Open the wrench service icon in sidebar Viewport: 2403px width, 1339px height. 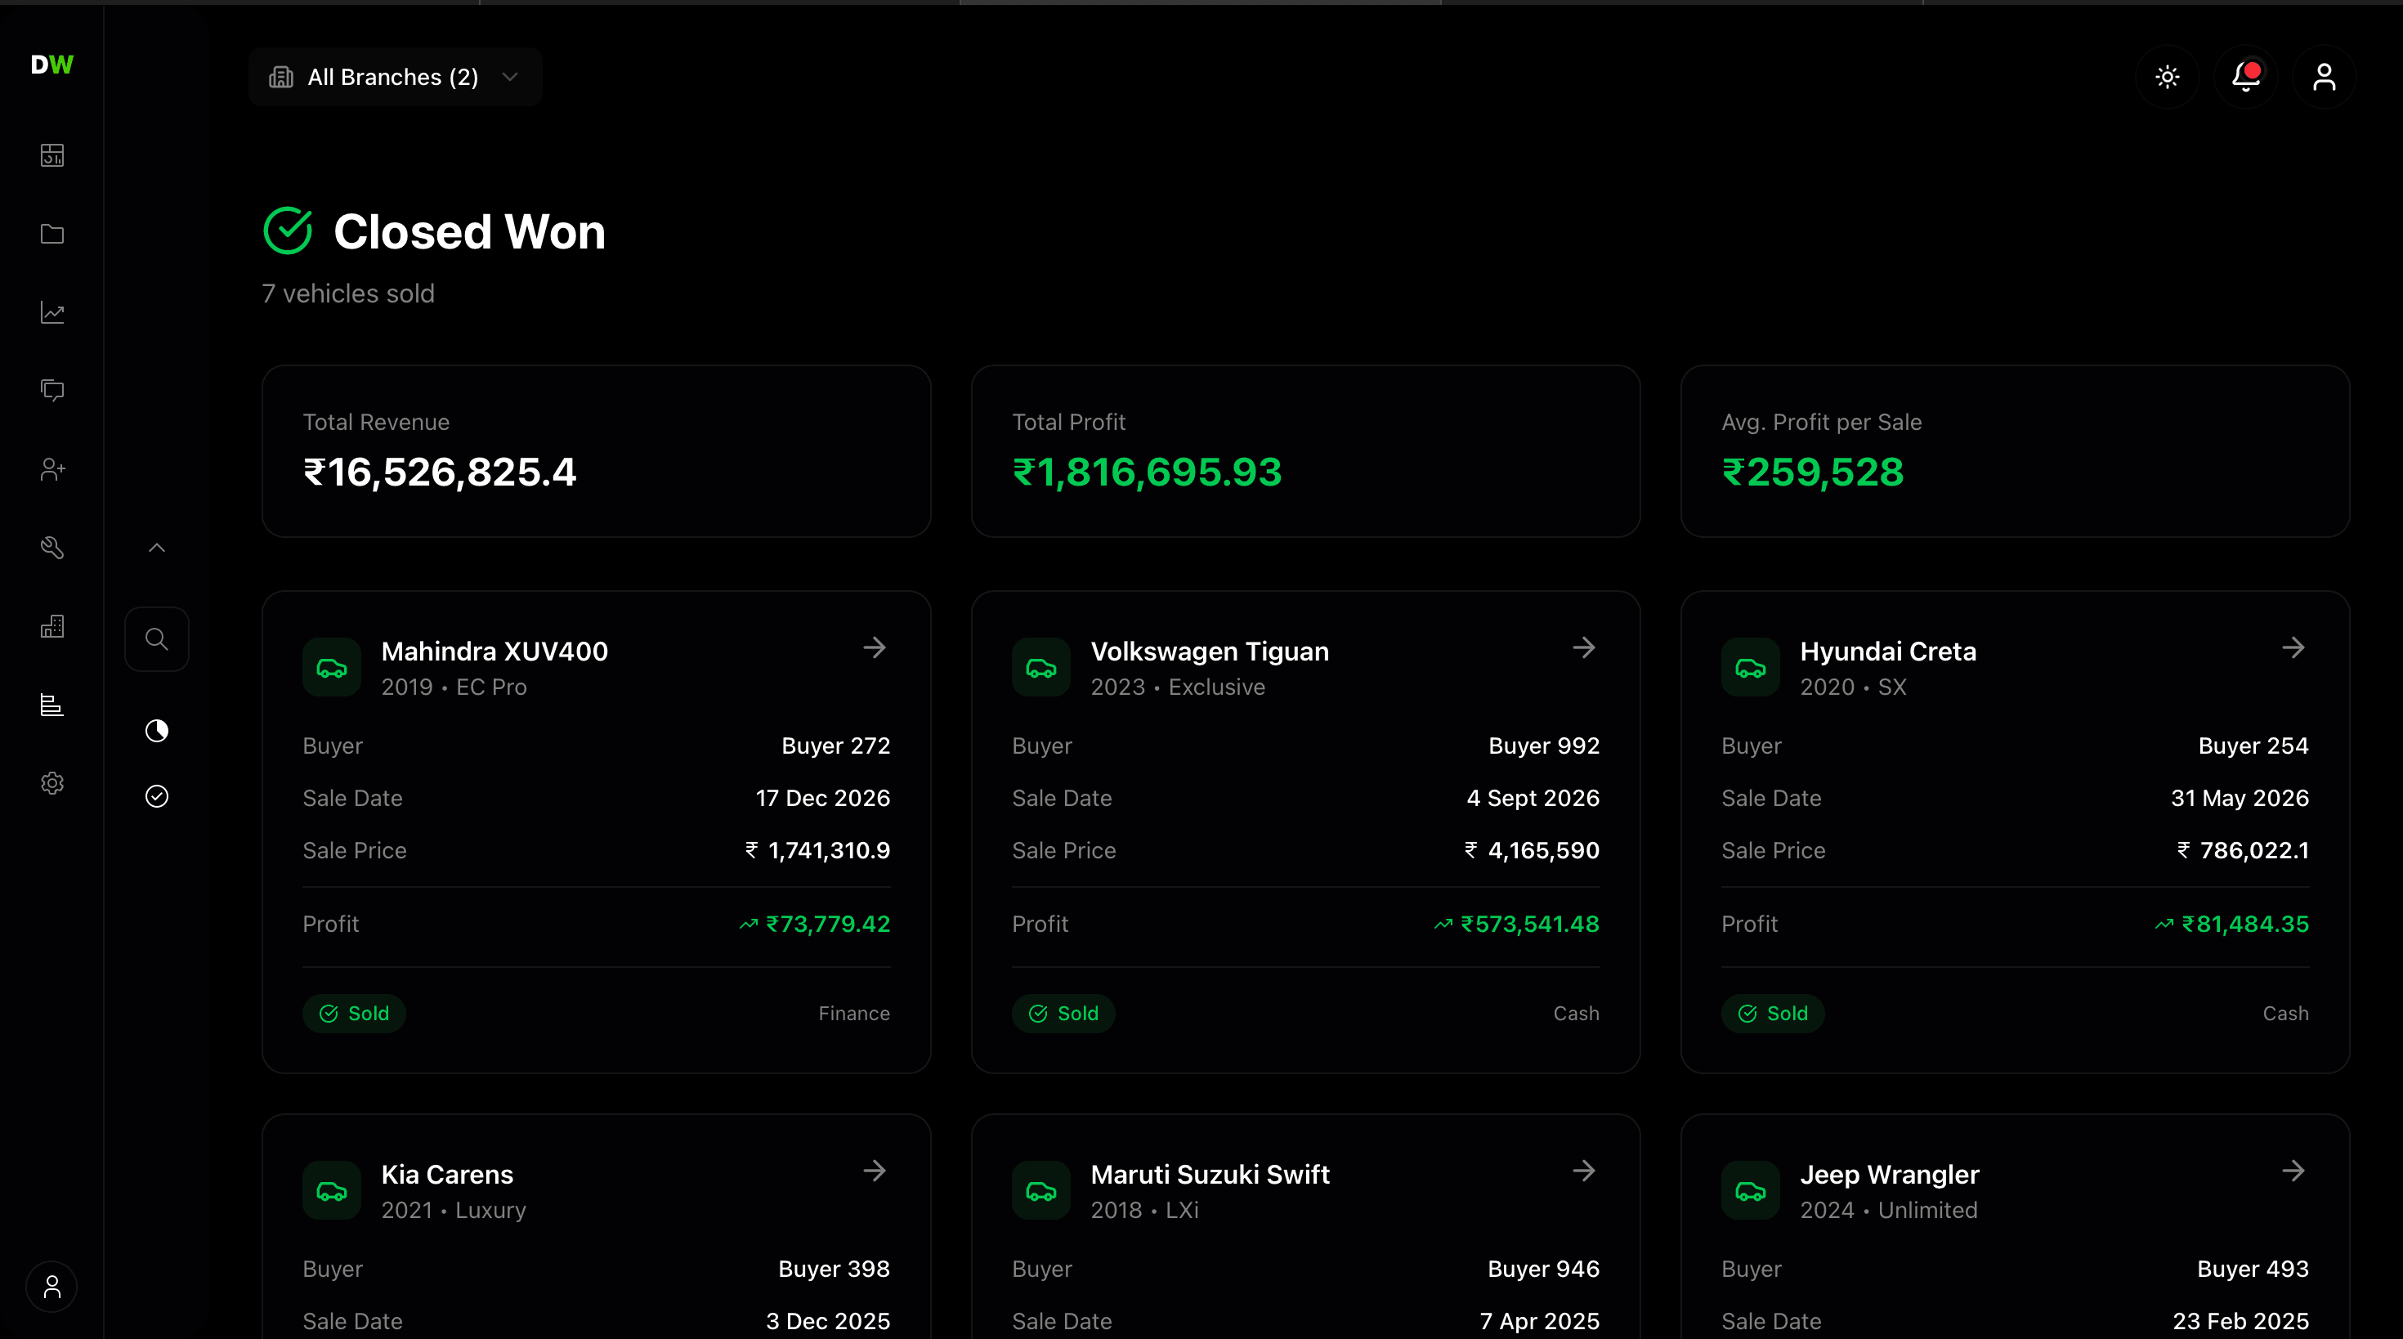(x=52, y=547)
